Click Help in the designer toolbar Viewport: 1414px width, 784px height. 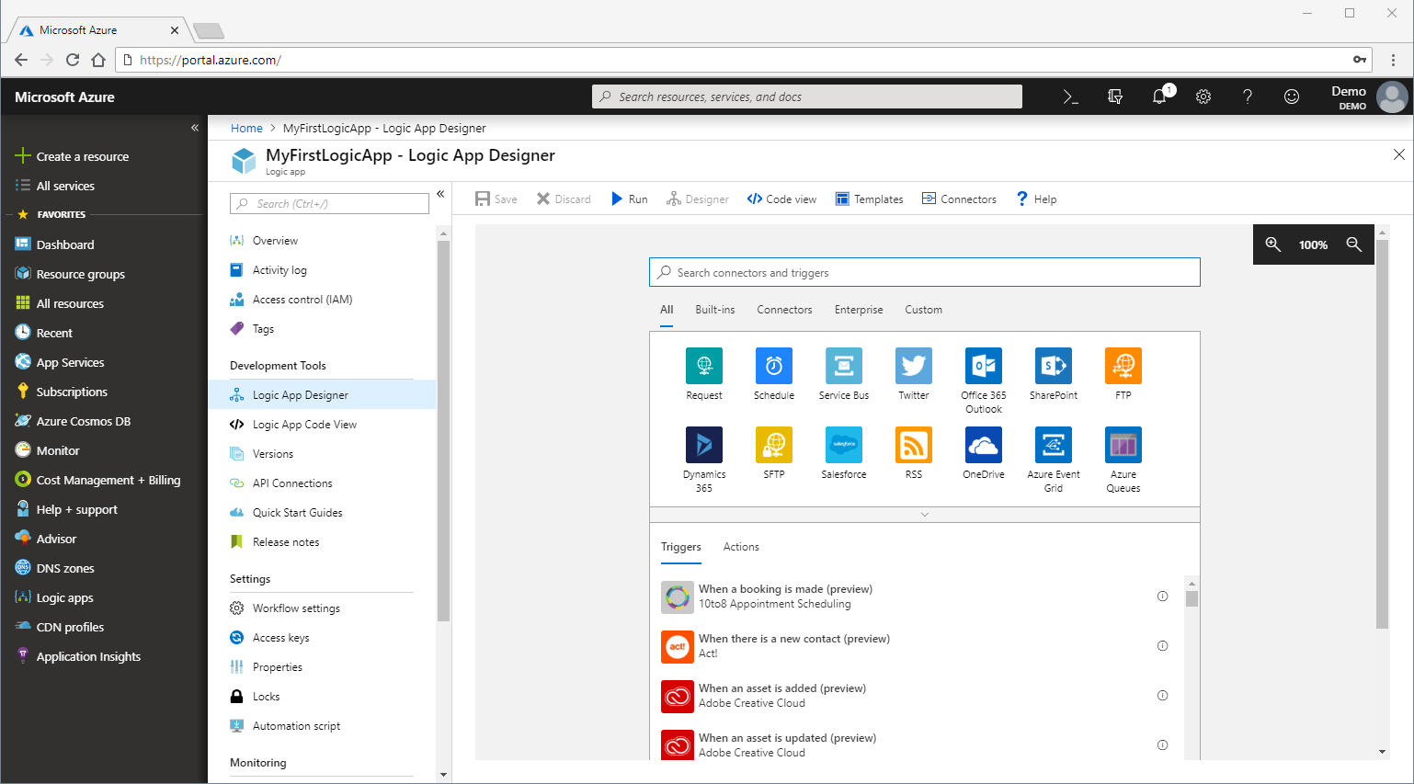click(1036, 199)
